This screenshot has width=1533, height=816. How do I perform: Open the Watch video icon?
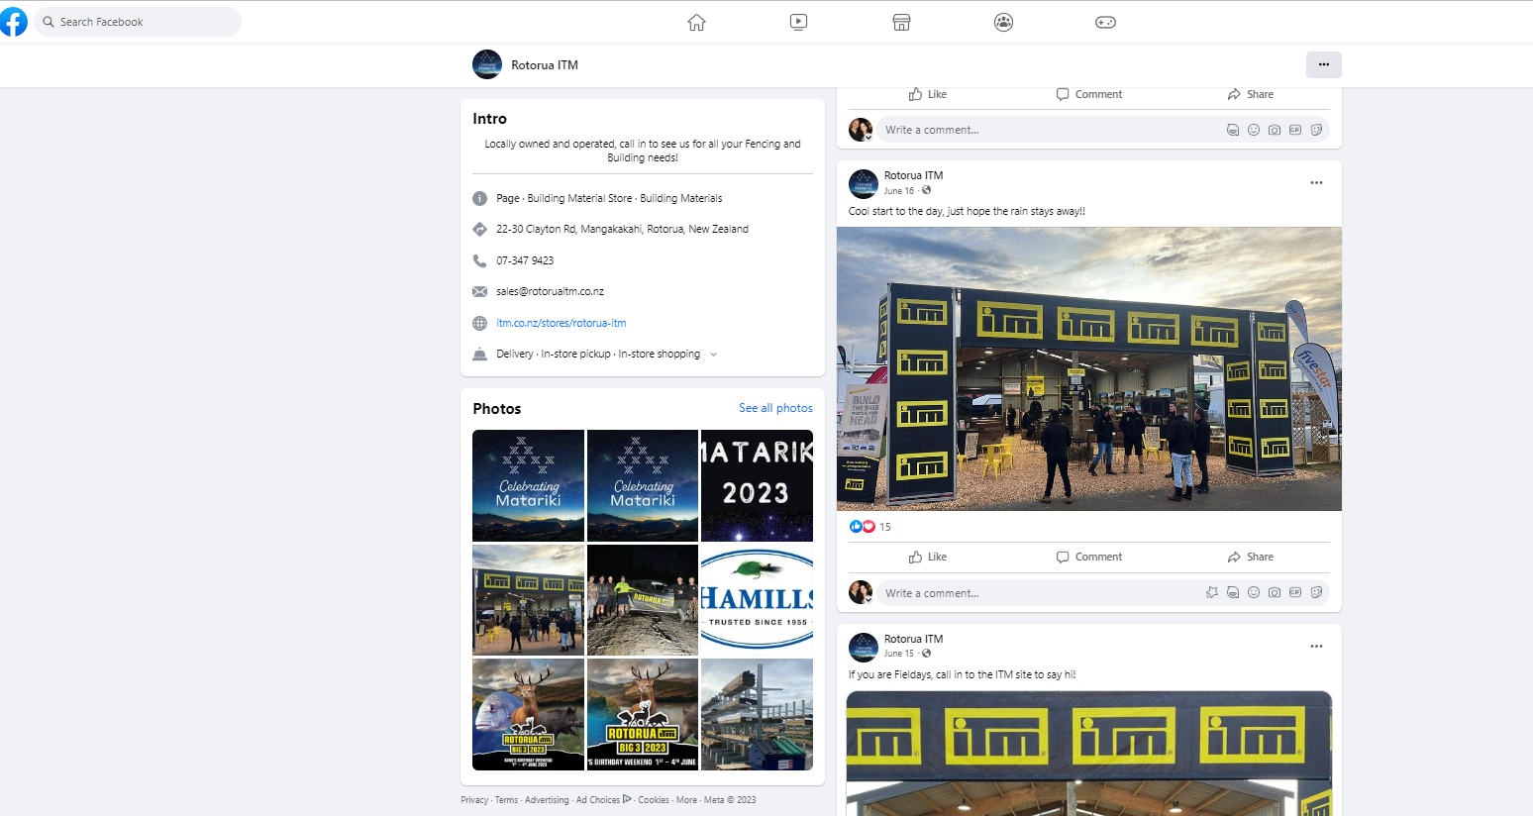point(799,22)
